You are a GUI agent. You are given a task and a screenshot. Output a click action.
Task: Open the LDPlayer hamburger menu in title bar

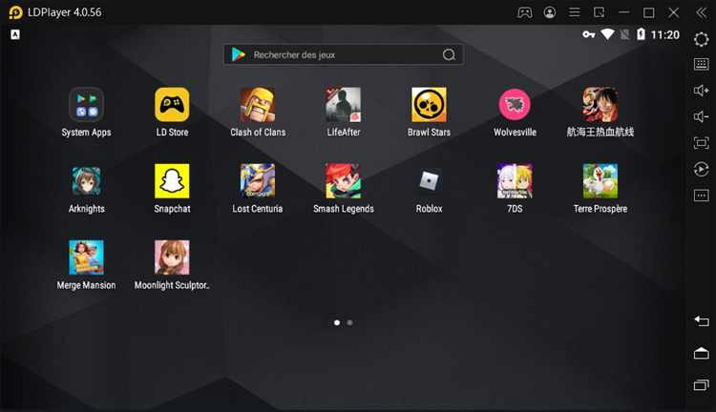click(x=575, y=12)
